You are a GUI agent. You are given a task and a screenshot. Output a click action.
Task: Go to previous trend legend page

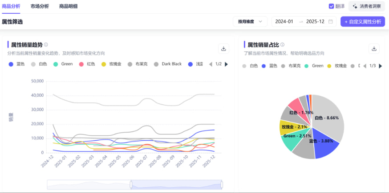click(x=211, y=64)
